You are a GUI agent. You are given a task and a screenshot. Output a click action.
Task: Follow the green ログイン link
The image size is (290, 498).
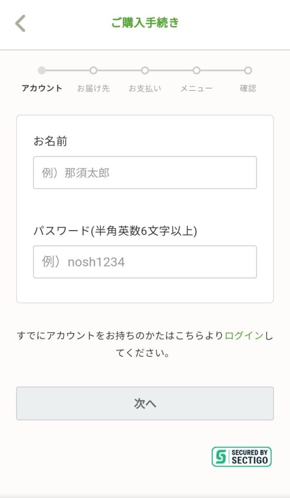[244, 336]
